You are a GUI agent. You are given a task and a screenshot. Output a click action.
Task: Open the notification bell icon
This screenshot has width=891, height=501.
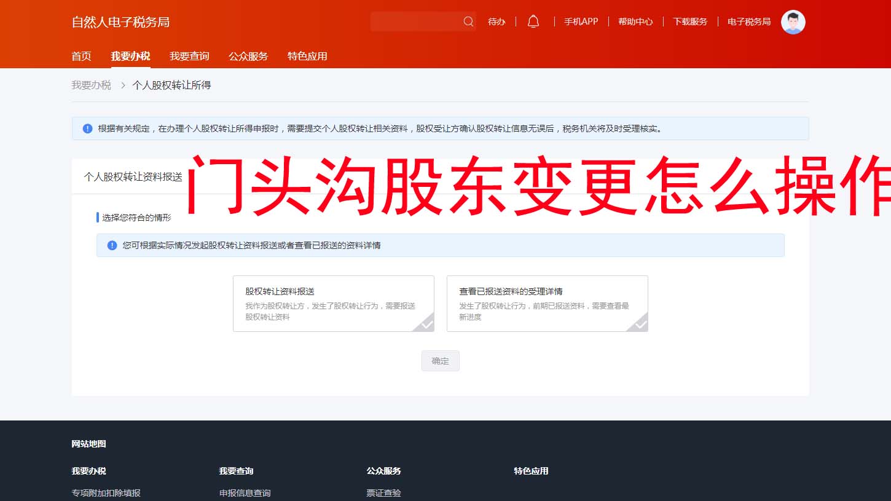click(533, 21)
